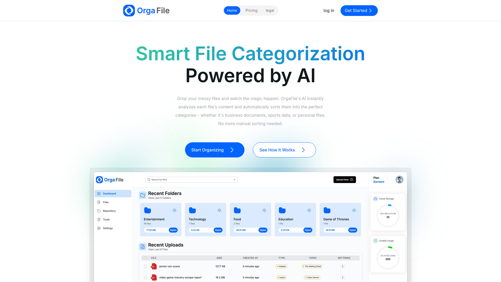The height and width of the screenshot is (282, 501).
Task: Click the Files sidebar icon
Action: [99, 202]
